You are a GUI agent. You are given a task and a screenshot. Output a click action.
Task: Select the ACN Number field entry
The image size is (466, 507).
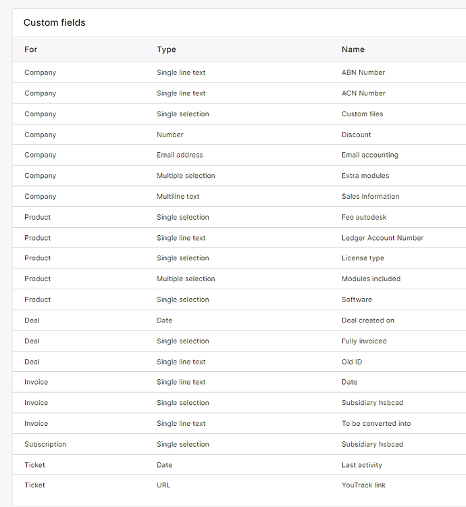click(239, 93)
